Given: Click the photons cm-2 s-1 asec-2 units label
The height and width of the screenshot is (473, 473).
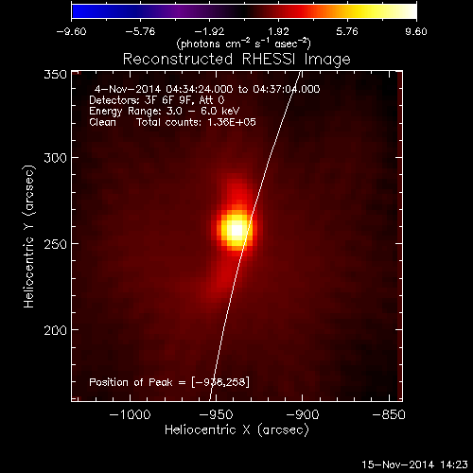Looking at the screenshot, I should tap(244, 44).
